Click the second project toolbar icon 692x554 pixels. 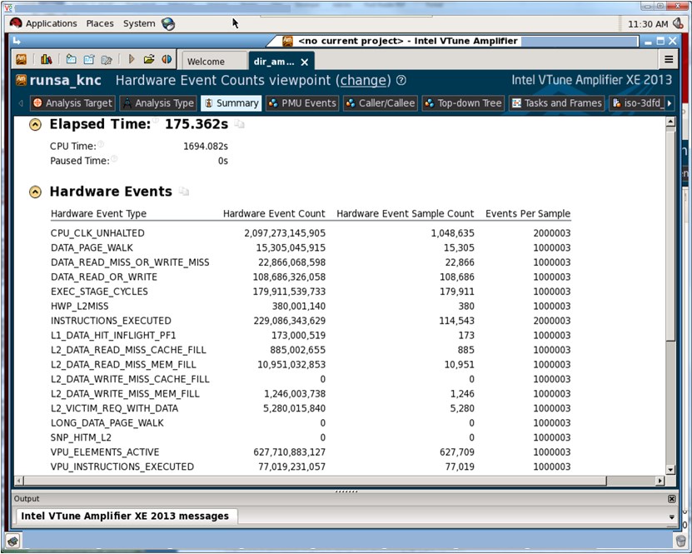click(89, 59)
